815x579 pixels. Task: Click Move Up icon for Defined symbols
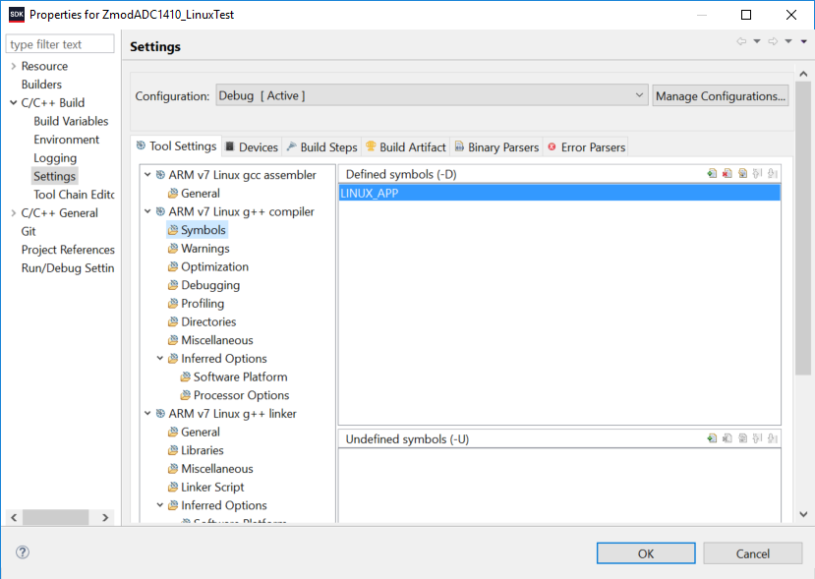point(757,174)
